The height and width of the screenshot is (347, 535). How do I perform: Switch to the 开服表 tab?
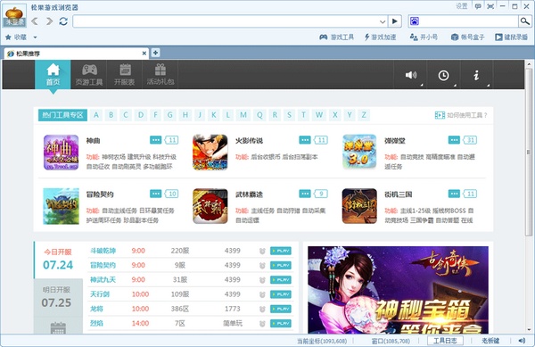pos(124,74)
